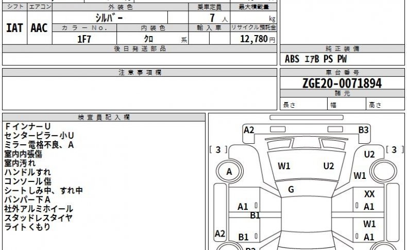
Task: Select inspector note 'ハンドルすれ'
Action: click(x=27, y=172)
